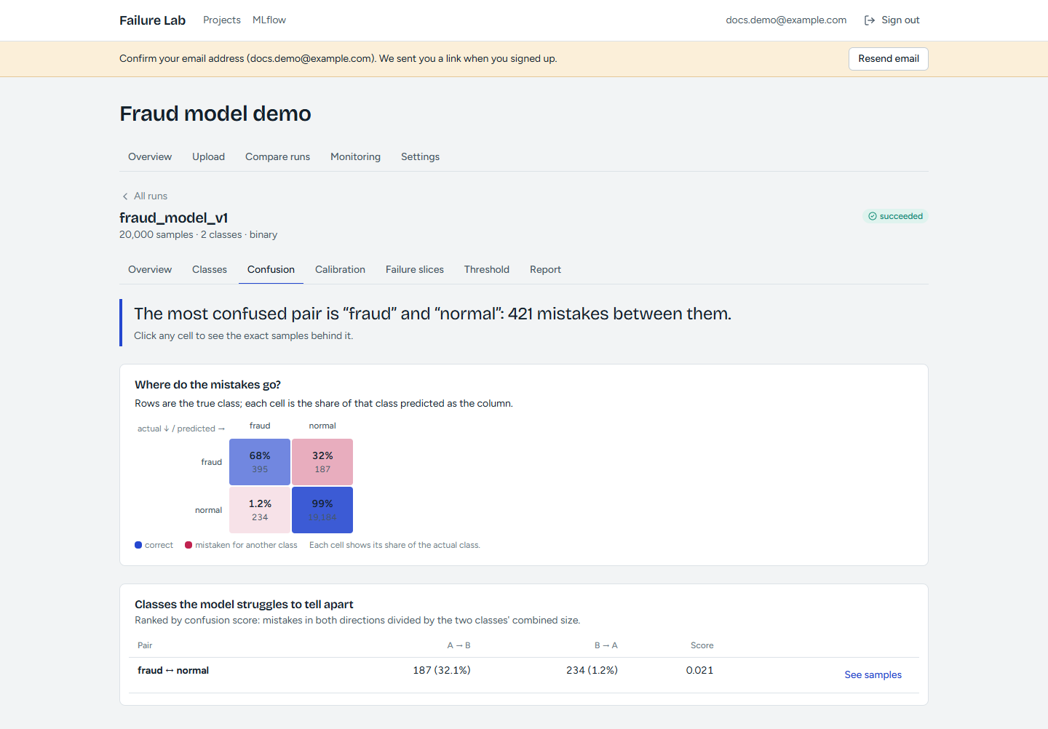Click the 1.2% normal-as-fraud matrix cell
The height and width of the screenshot is (729, 1048).
pyautogui.click(x=260, y=510)
